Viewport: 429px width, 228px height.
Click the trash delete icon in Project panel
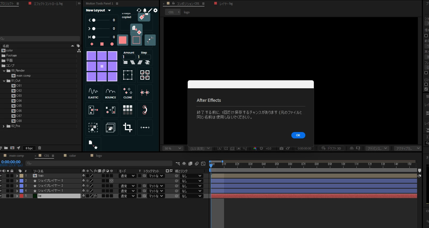click(x=40, y=148)
